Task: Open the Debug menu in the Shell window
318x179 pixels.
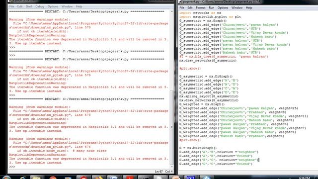Action: pyautogui.click(x=40, y=6)
